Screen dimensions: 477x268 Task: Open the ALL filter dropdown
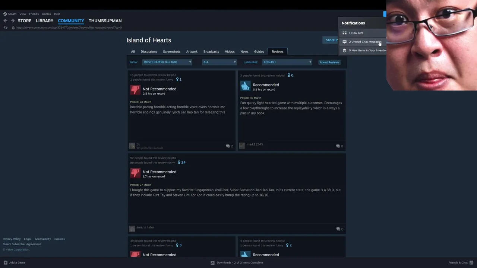pos(219,62)
